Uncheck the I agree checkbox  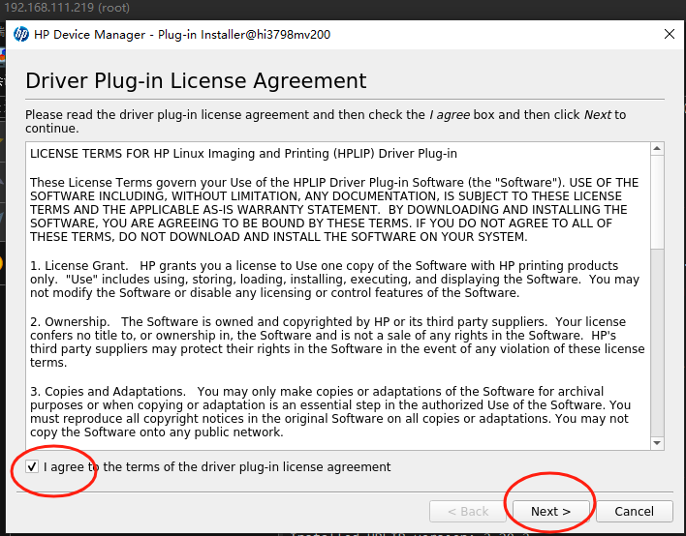coord(33,467)
